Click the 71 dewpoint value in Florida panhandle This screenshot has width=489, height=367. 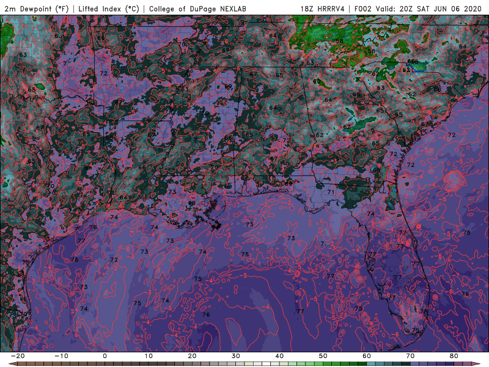(x=331, y=192)
